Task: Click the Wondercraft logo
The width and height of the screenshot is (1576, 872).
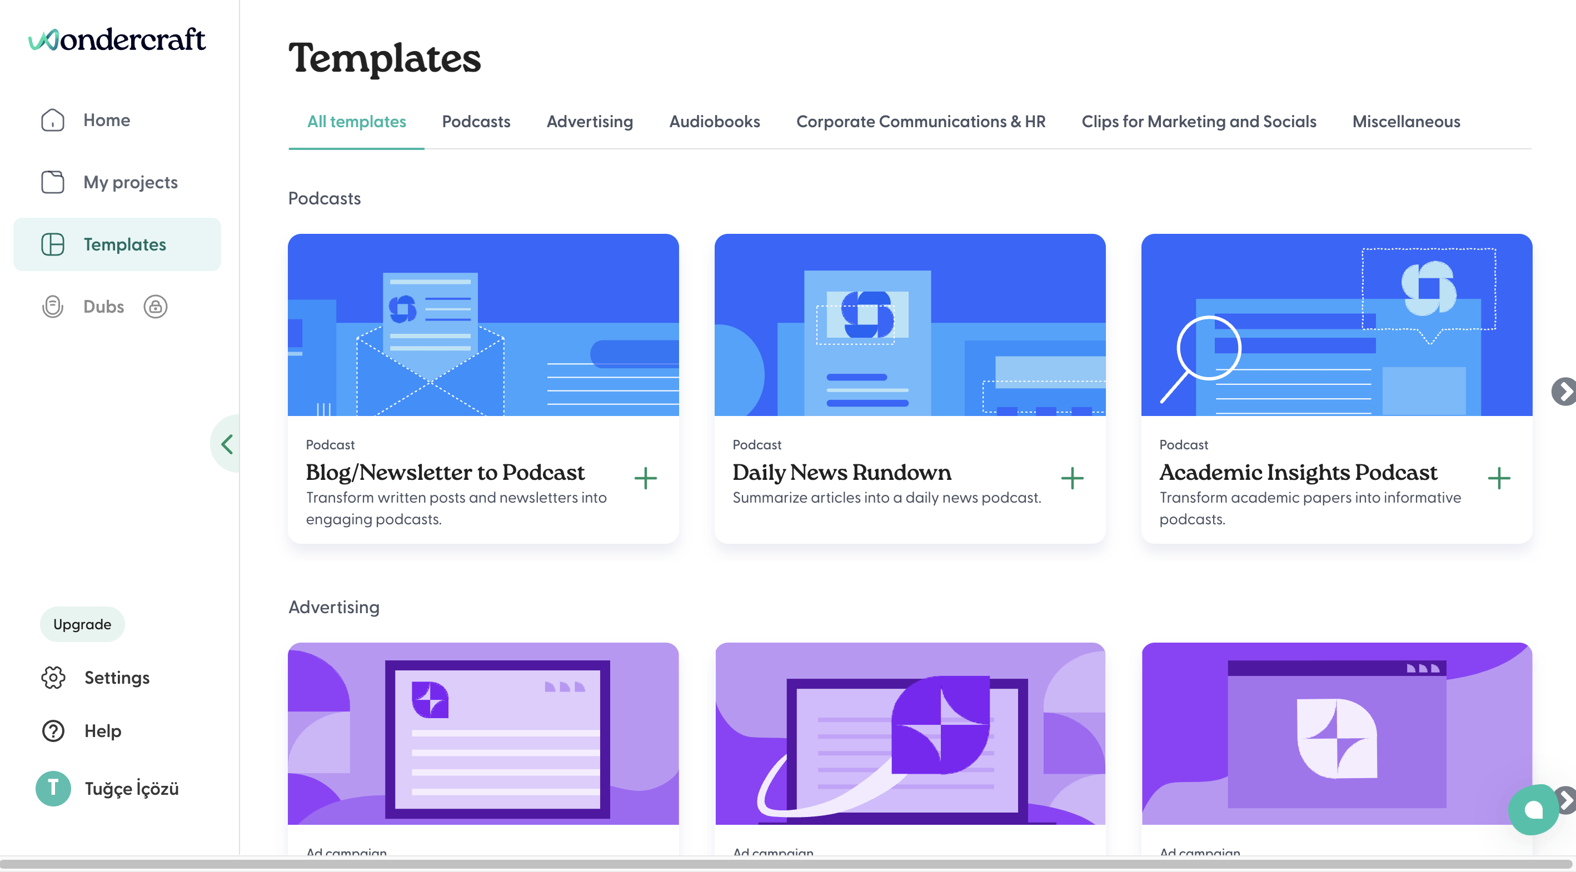Action: click(x=116, y=40)
